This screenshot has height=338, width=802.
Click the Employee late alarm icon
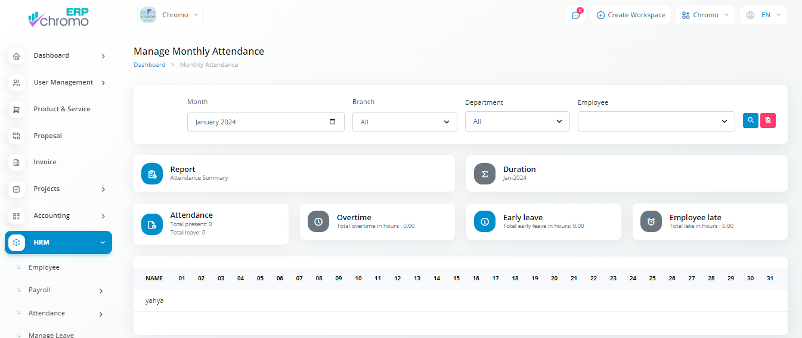651,222
